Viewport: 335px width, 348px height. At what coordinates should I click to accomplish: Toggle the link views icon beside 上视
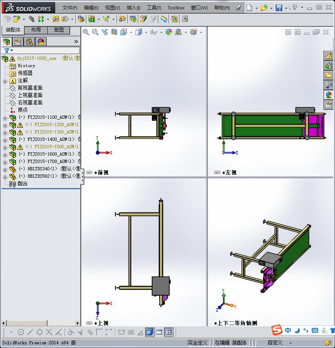tap(89, 323)
